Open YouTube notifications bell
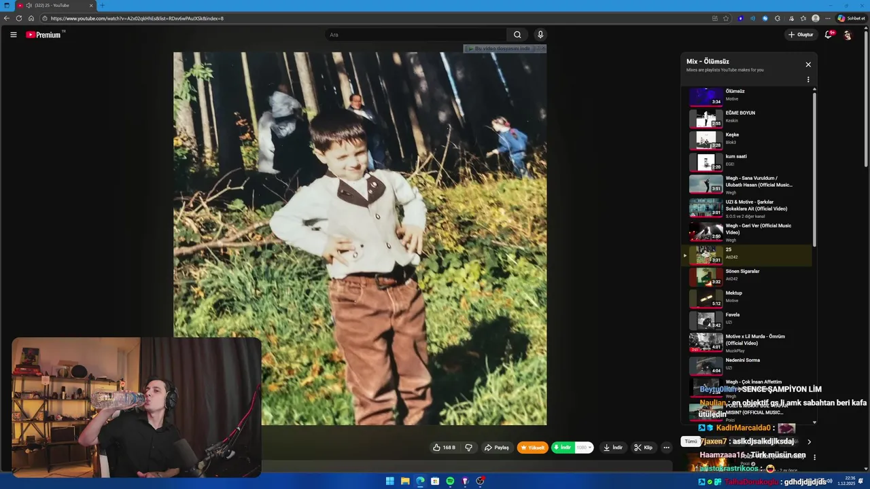 click(829, 35)
